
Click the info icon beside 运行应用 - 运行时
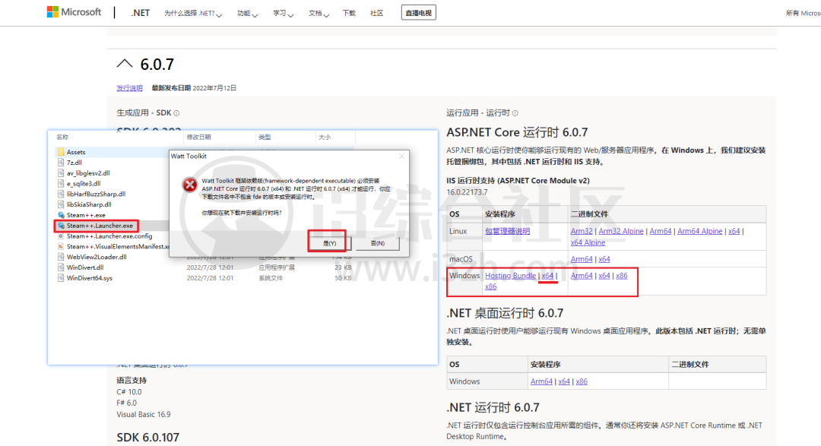pyautogui.click(x=515, y=113)
